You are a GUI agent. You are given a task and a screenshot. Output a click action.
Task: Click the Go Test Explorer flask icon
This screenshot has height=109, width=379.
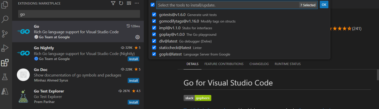tap(23, 96)
